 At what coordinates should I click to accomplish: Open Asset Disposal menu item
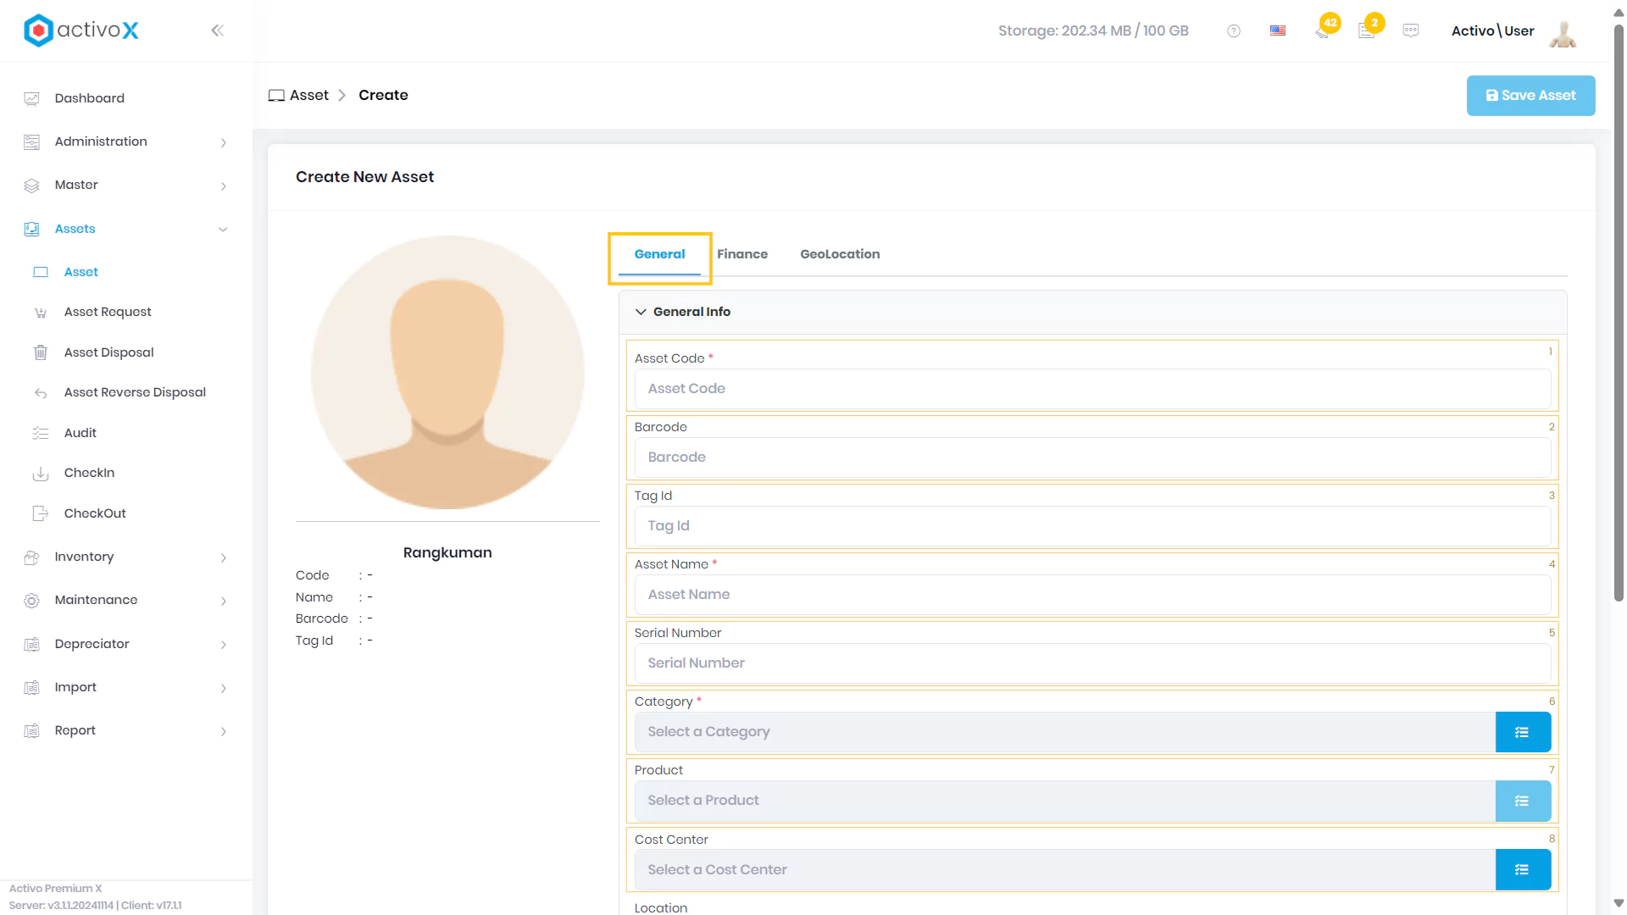108,352
